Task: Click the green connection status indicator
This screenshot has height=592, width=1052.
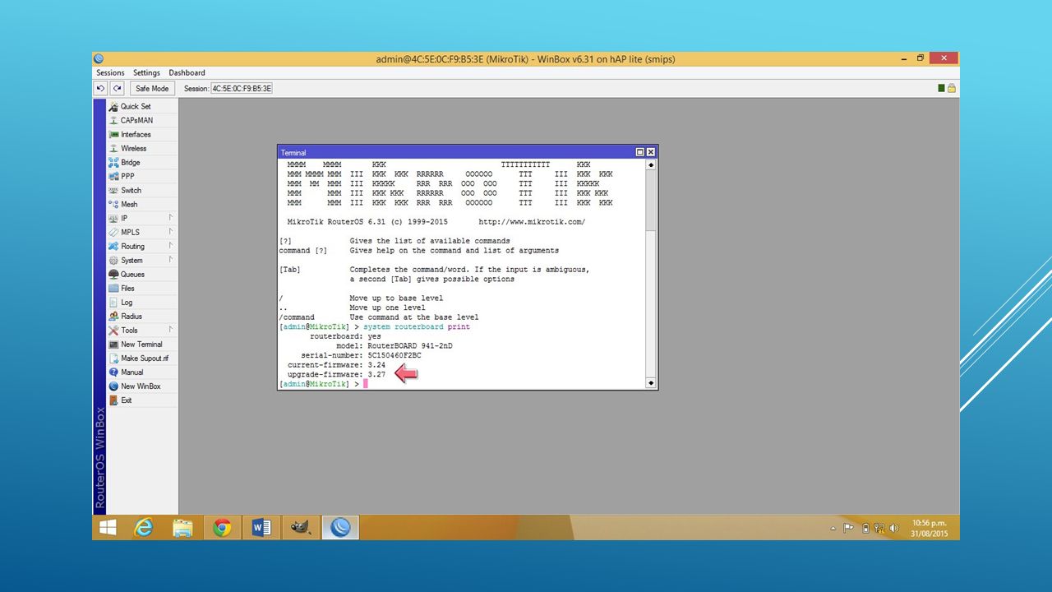Action: coord(942,88)
